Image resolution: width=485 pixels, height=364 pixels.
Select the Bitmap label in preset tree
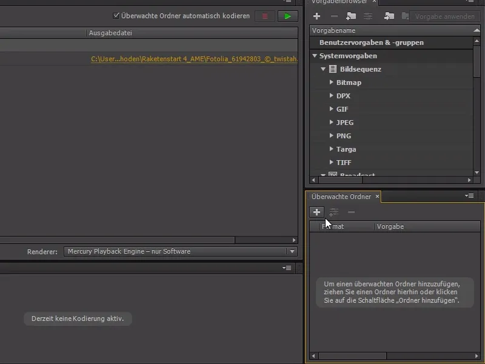(x=349, y=83)
